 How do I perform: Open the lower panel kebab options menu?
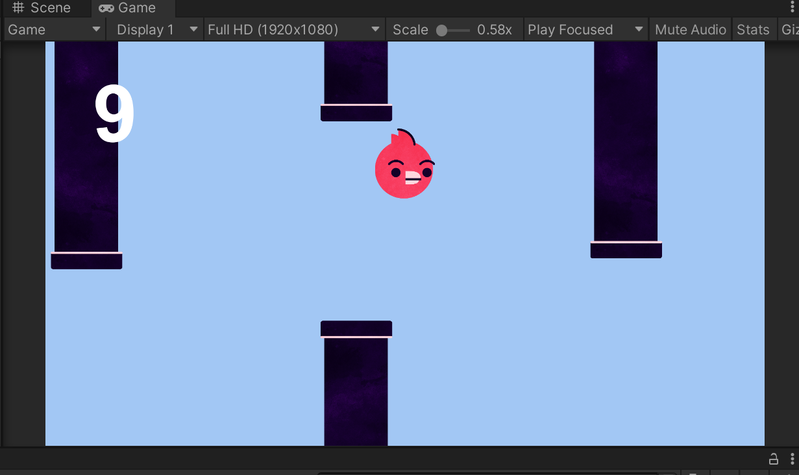point(793,459)
